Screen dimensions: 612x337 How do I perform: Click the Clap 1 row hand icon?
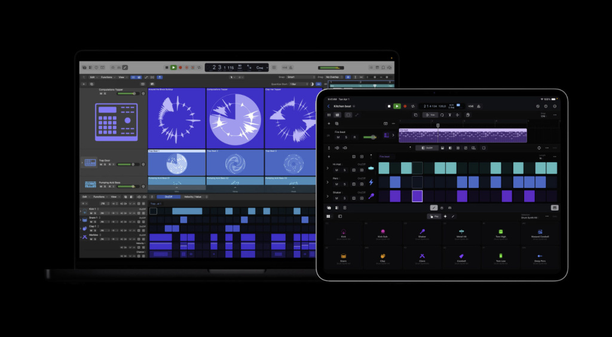pos(85,228)
